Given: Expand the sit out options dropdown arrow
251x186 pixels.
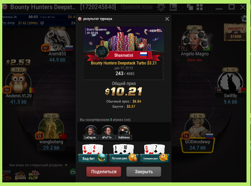Looking at the screenshot, I should click(x=66, y=165).
